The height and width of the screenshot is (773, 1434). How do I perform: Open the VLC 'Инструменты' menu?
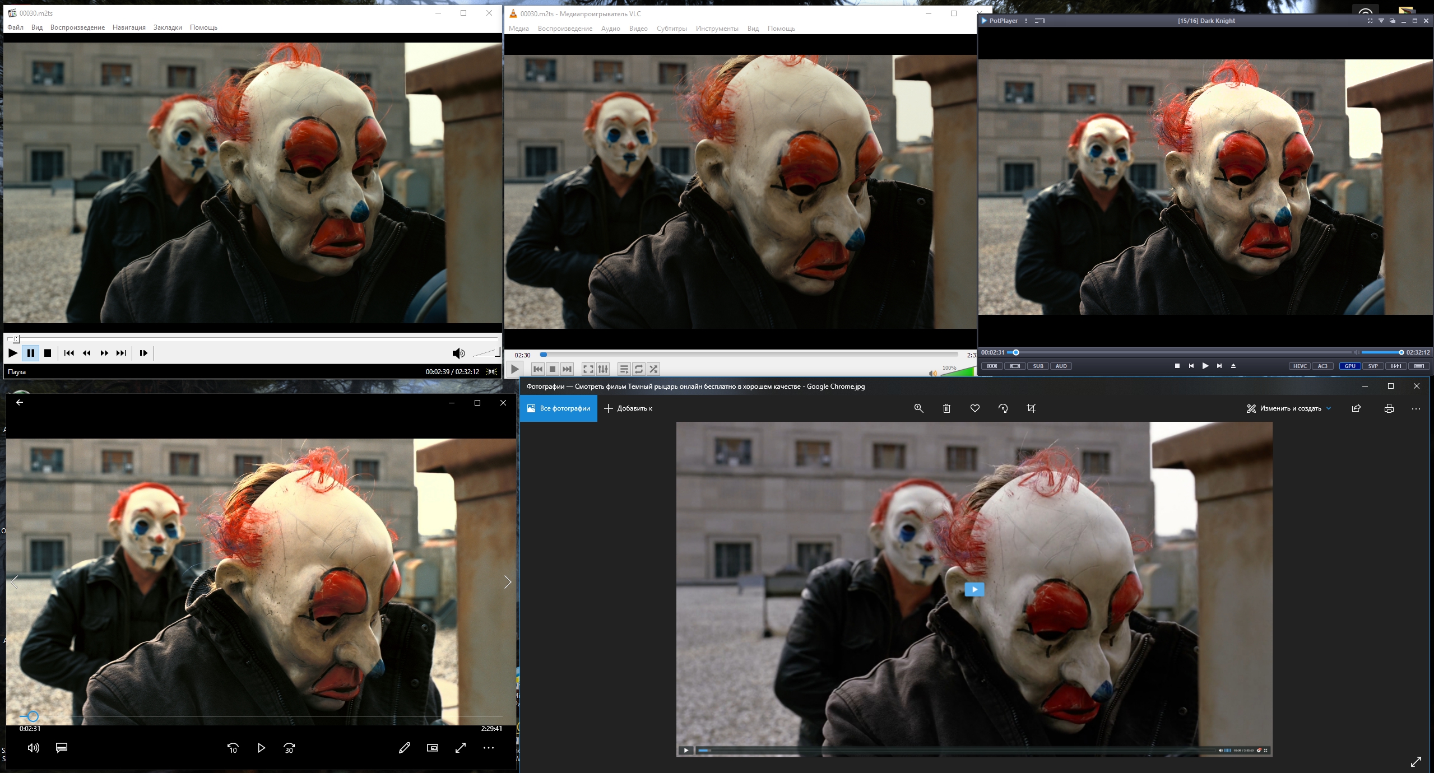coord(717,29)
